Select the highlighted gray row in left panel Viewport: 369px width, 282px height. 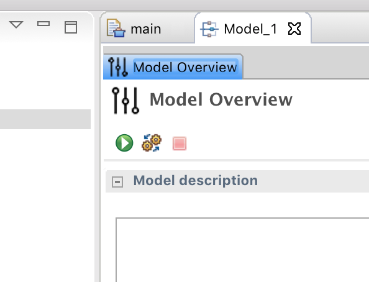point(45,119)
